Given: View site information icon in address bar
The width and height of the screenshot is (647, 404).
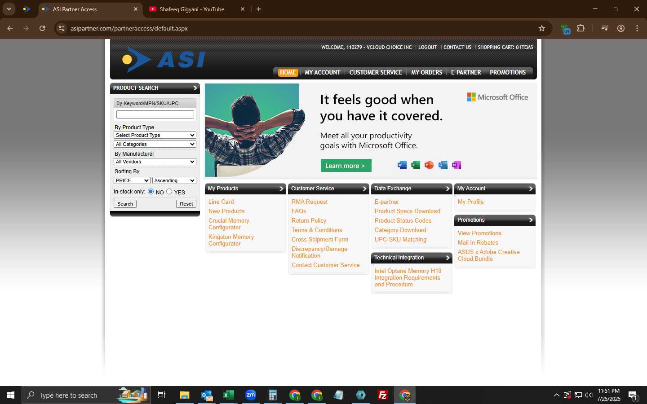Looking at the screenshot, I should tap(62, 28).
